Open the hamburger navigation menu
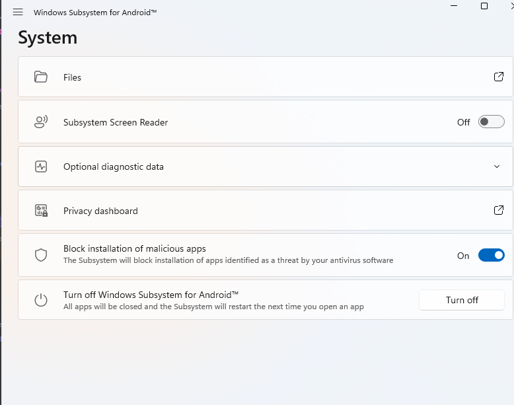The height and width of the screenshot is (405, 514). click(x=18, y=12)
